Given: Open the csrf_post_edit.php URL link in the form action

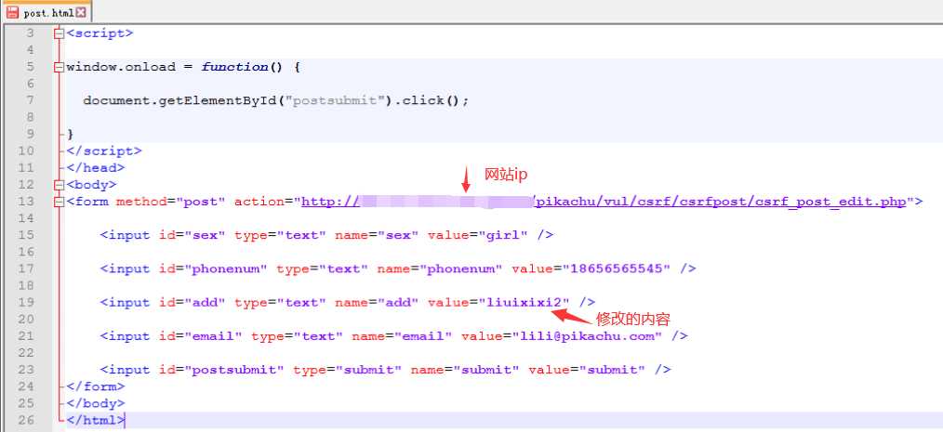Looking at the screenshot, I should pos(604,202).
